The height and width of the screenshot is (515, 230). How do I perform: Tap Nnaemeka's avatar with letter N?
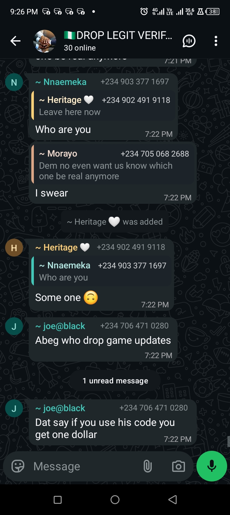[x=14, y=82]
